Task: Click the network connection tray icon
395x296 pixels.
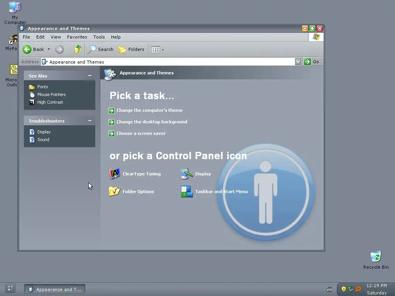Action: click(x=351, y=289)
